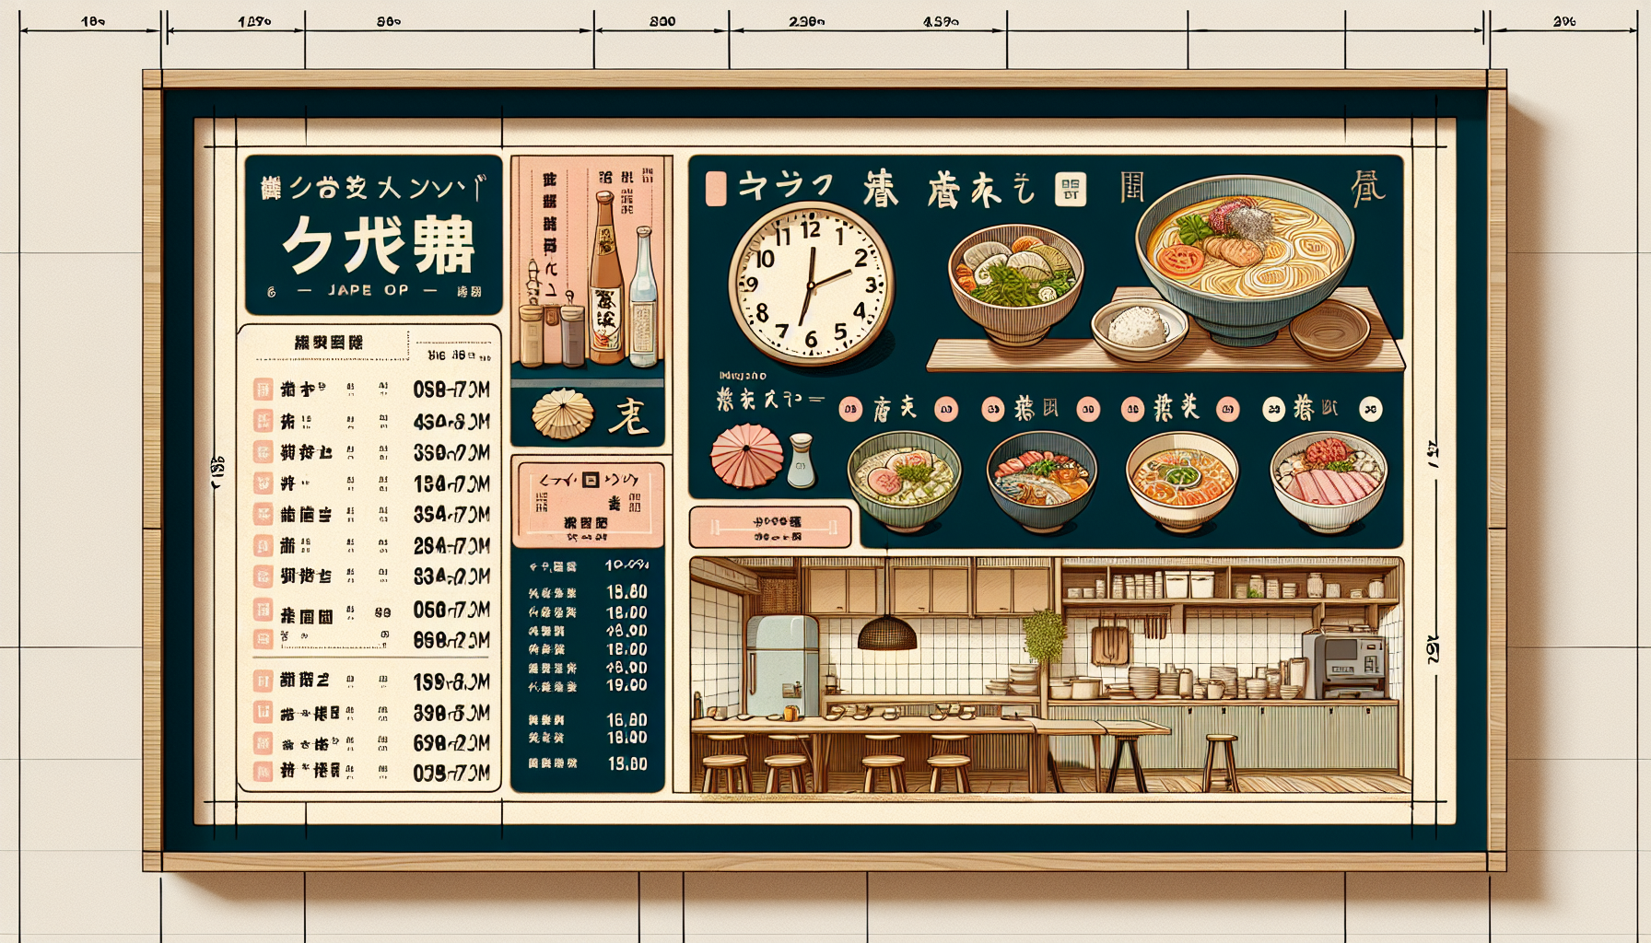Toggle the pink square in the first price row

(x=263, y=390)
